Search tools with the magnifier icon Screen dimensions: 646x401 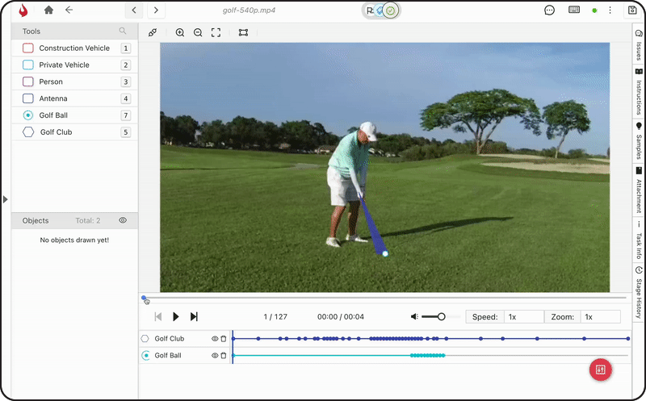(x=123, y=31)
